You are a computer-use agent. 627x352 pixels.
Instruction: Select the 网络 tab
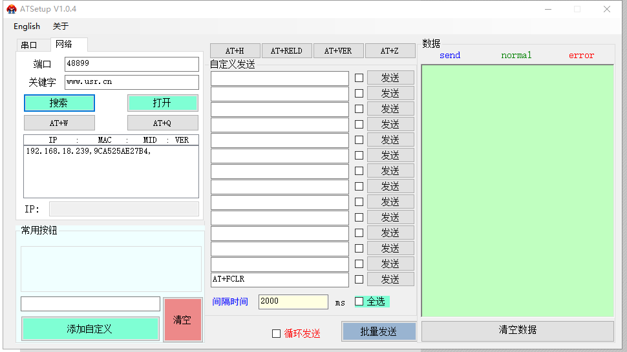click(x=64, y=45)
